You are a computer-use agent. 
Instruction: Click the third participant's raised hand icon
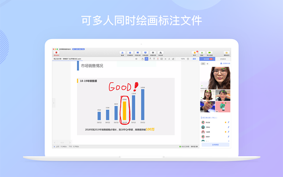coord(225,132)
